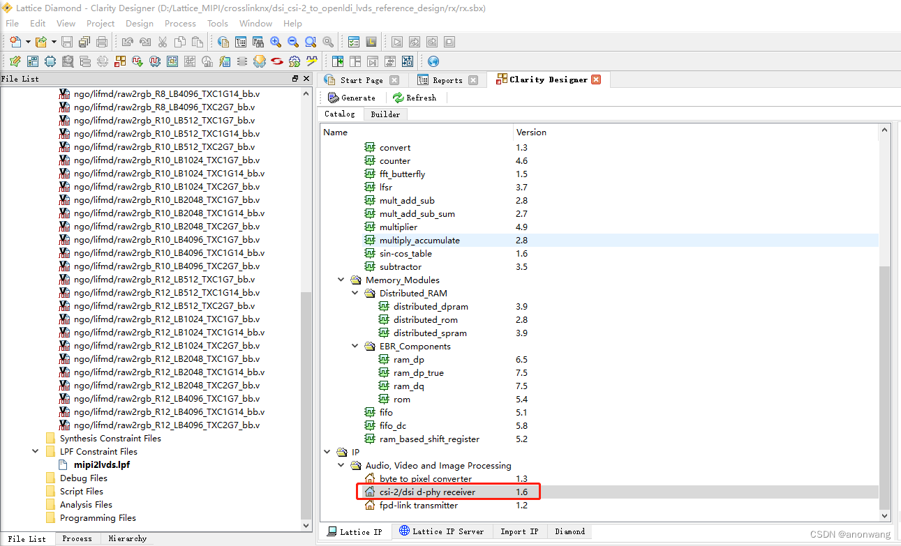
Task: Click the Zoom Fit magnifier icon
Action: point(311,42)
